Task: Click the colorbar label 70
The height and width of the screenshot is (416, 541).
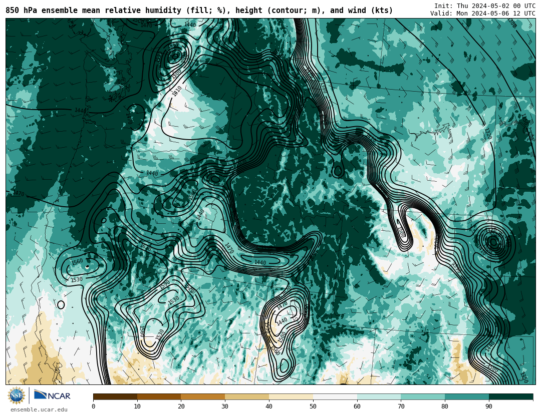Action: point(401,406)
